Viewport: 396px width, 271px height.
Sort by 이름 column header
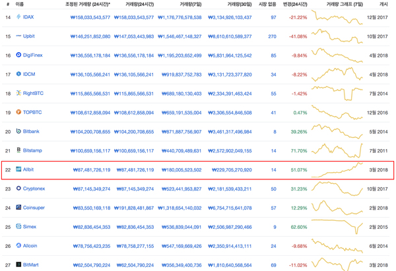point(19,4)
